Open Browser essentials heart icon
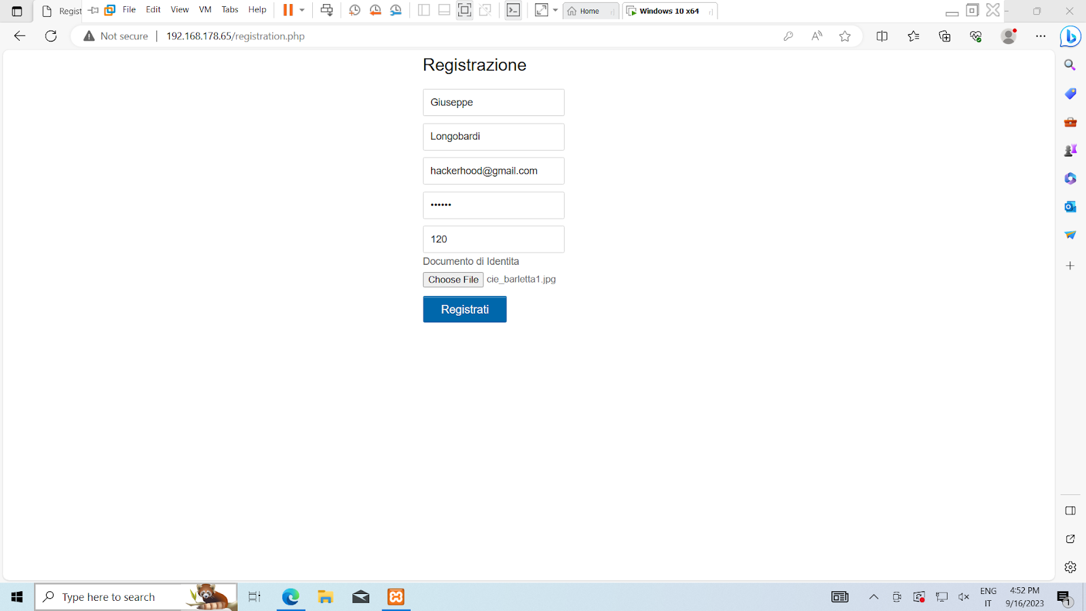This screenshot has width=1086, height=611. pyautogui.click(x=976, y=36)
